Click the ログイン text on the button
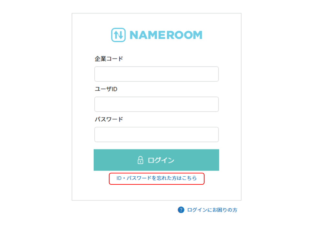This screenshot has height=228, width=314. (x=161, y=160)
